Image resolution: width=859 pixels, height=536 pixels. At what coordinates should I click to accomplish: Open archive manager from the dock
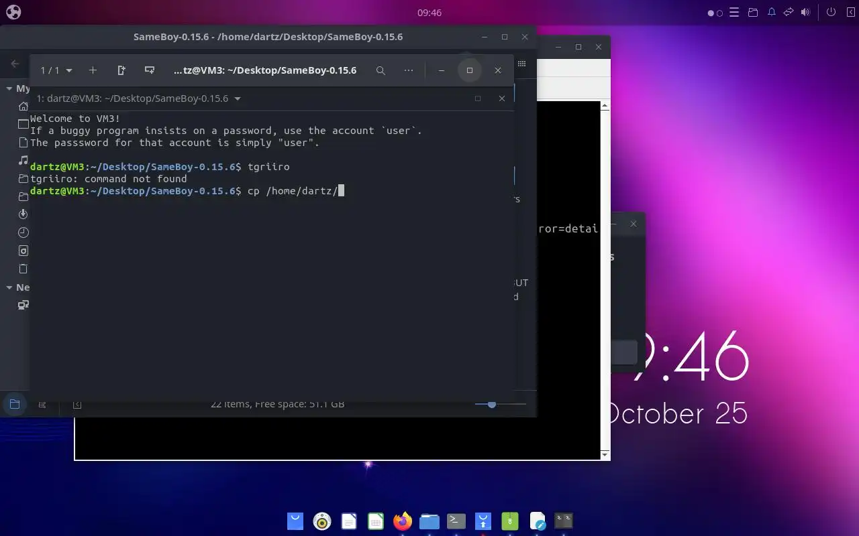coord(510,521)
